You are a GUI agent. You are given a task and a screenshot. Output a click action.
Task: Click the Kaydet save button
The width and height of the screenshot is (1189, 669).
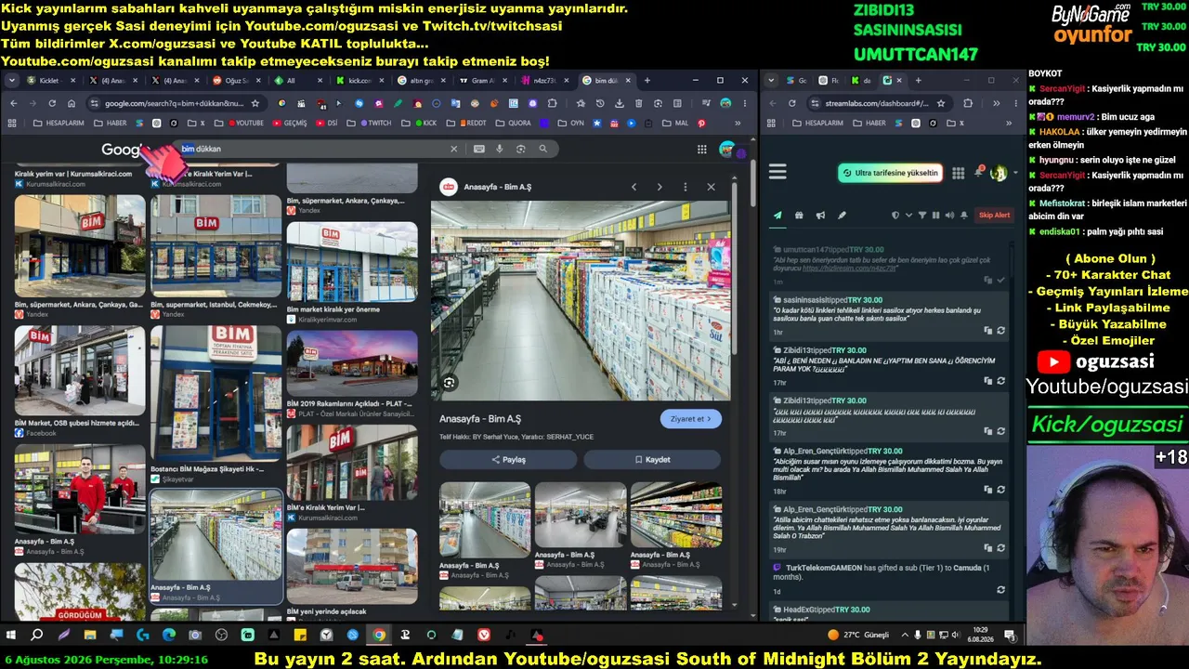pyautogui.click(x=652, y=460)
